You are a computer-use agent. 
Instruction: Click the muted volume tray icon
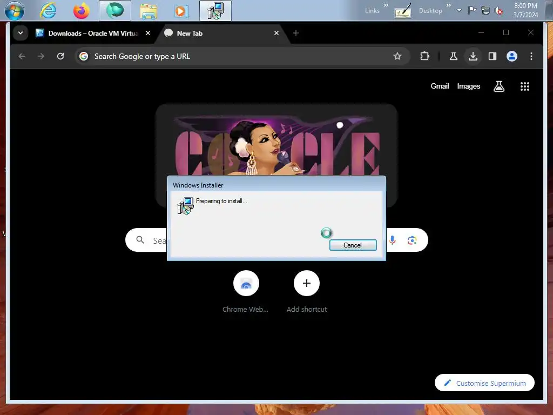point(498,11)
